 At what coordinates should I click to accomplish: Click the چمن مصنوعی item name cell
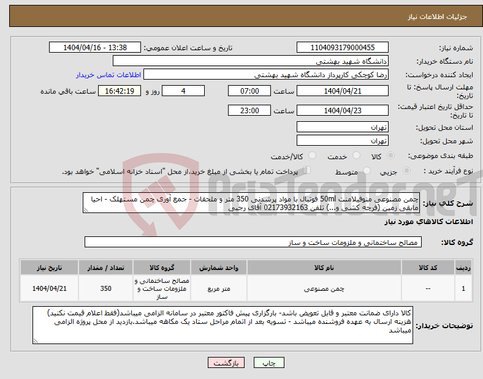tap(324, 288)
